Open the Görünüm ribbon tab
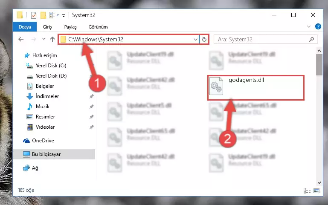 (x=98, y=27)
